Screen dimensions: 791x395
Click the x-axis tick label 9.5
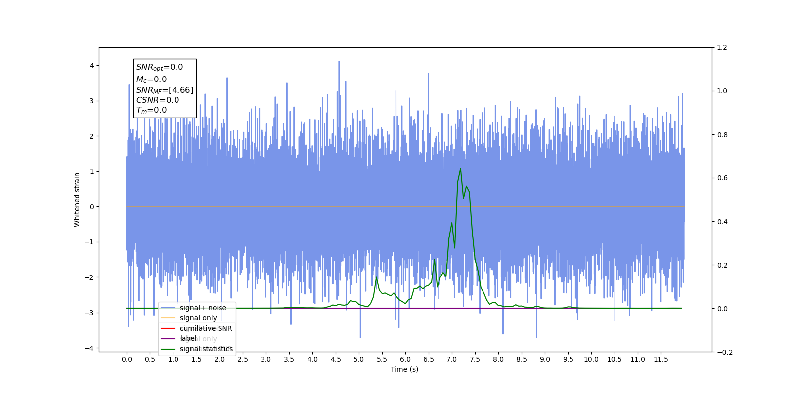coord(568,359)
